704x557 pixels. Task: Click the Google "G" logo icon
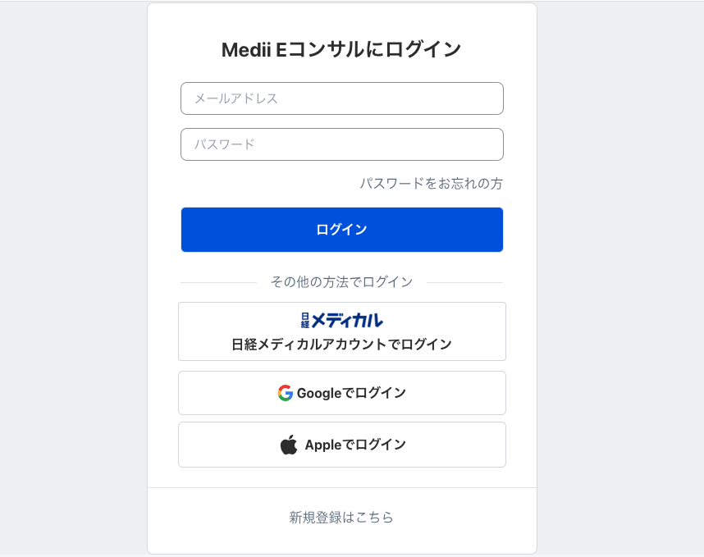[285, 393]
